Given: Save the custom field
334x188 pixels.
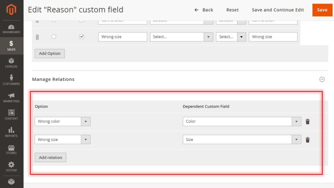Looking at the screenshot, I should click(x=322, y=10).
